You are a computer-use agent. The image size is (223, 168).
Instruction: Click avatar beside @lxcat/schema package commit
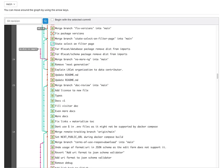click(x=53, y=54)
